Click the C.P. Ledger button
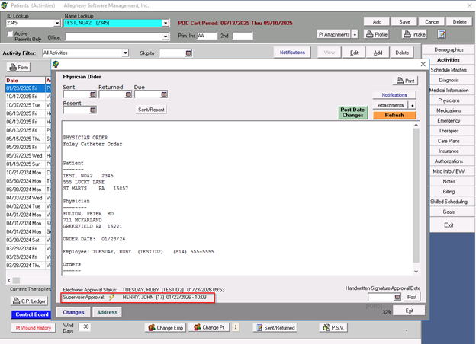This screenshot has height=344, width=476. (29, 301)
